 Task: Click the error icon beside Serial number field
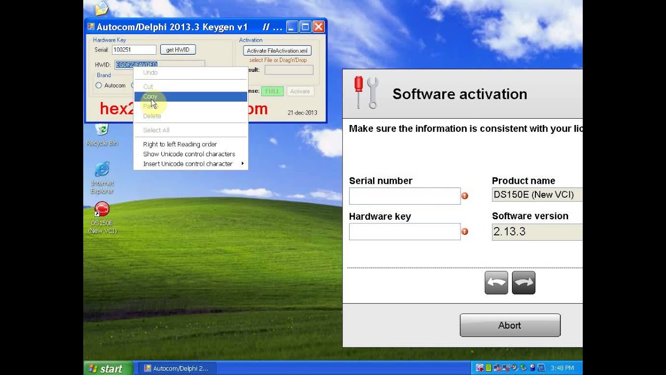[465, 196]
